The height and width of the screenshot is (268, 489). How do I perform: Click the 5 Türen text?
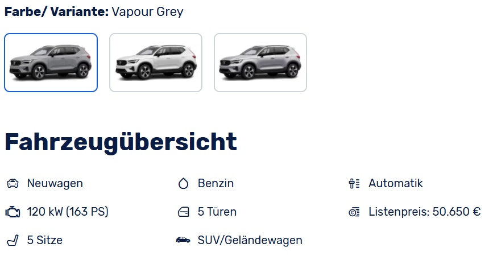[217, 212]
